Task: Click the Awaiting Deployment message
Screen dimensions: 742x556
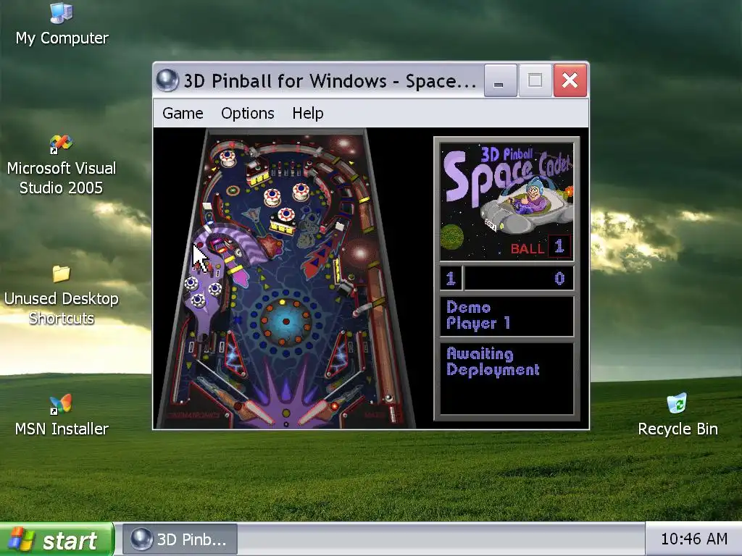Action: point(493,362)
